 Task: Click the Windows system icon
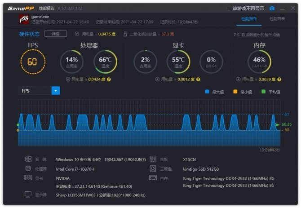point(28,159)
